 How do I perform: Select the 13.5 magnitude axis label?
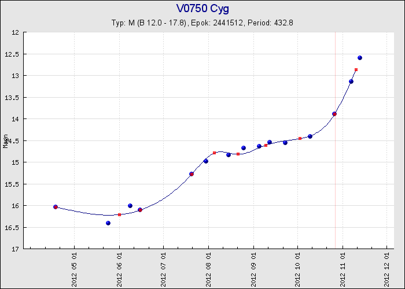tap(12, 97)
